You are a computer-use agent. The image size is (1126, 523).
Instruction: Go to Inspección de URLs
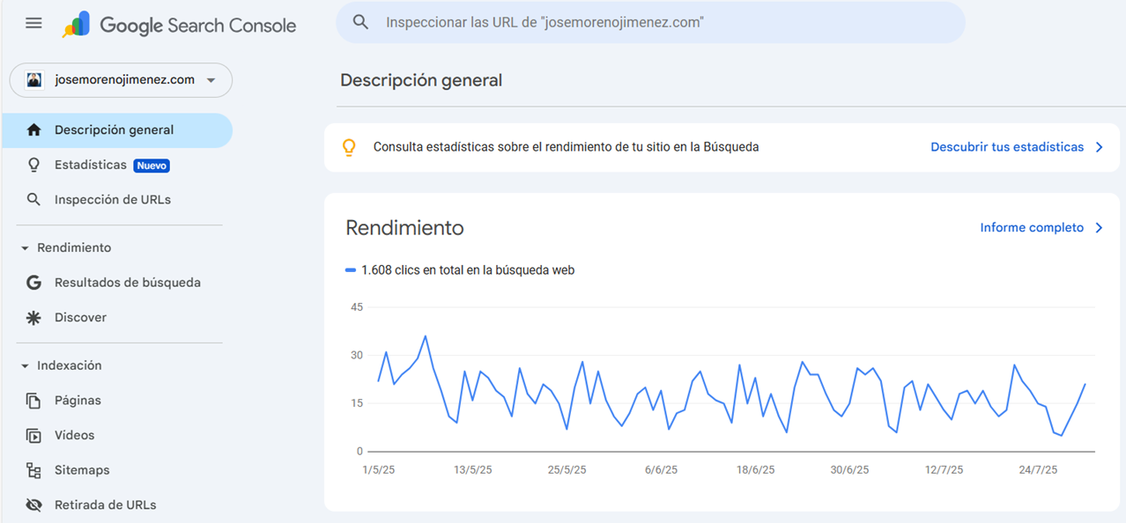pyautogui.click(x=113, y=200)
